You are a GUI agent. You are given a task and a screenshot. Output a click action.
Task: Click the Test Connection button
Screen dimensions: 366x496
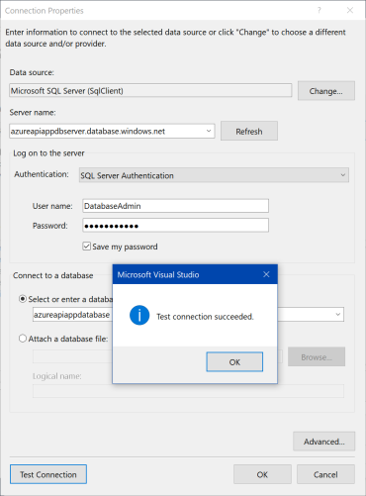tap(48, 474)
